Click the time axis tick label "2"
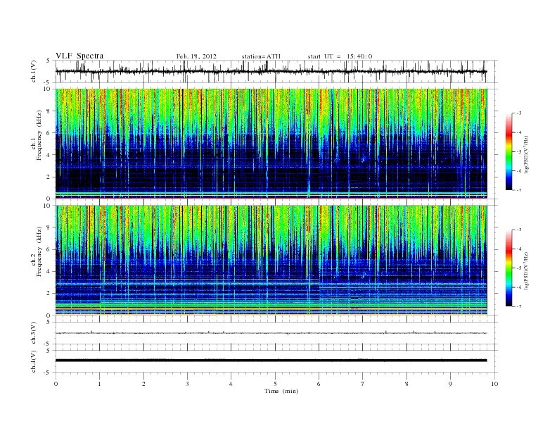 point(143,384)
